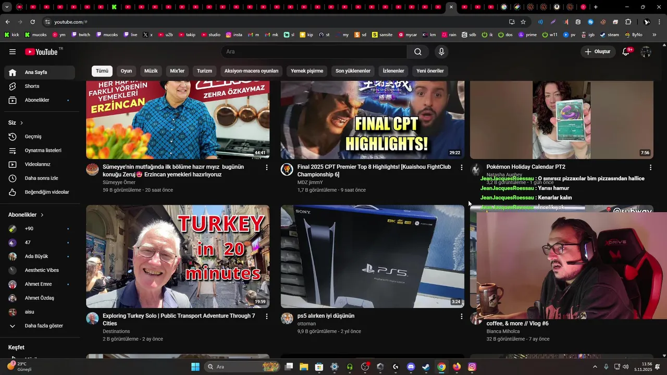This screenshot has height=375, width=667.
Task: Open the Destinations channel avatar
Action: coord(92,318)
